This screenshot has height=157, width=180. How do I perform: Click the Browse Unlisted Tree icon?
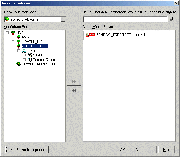19,64
